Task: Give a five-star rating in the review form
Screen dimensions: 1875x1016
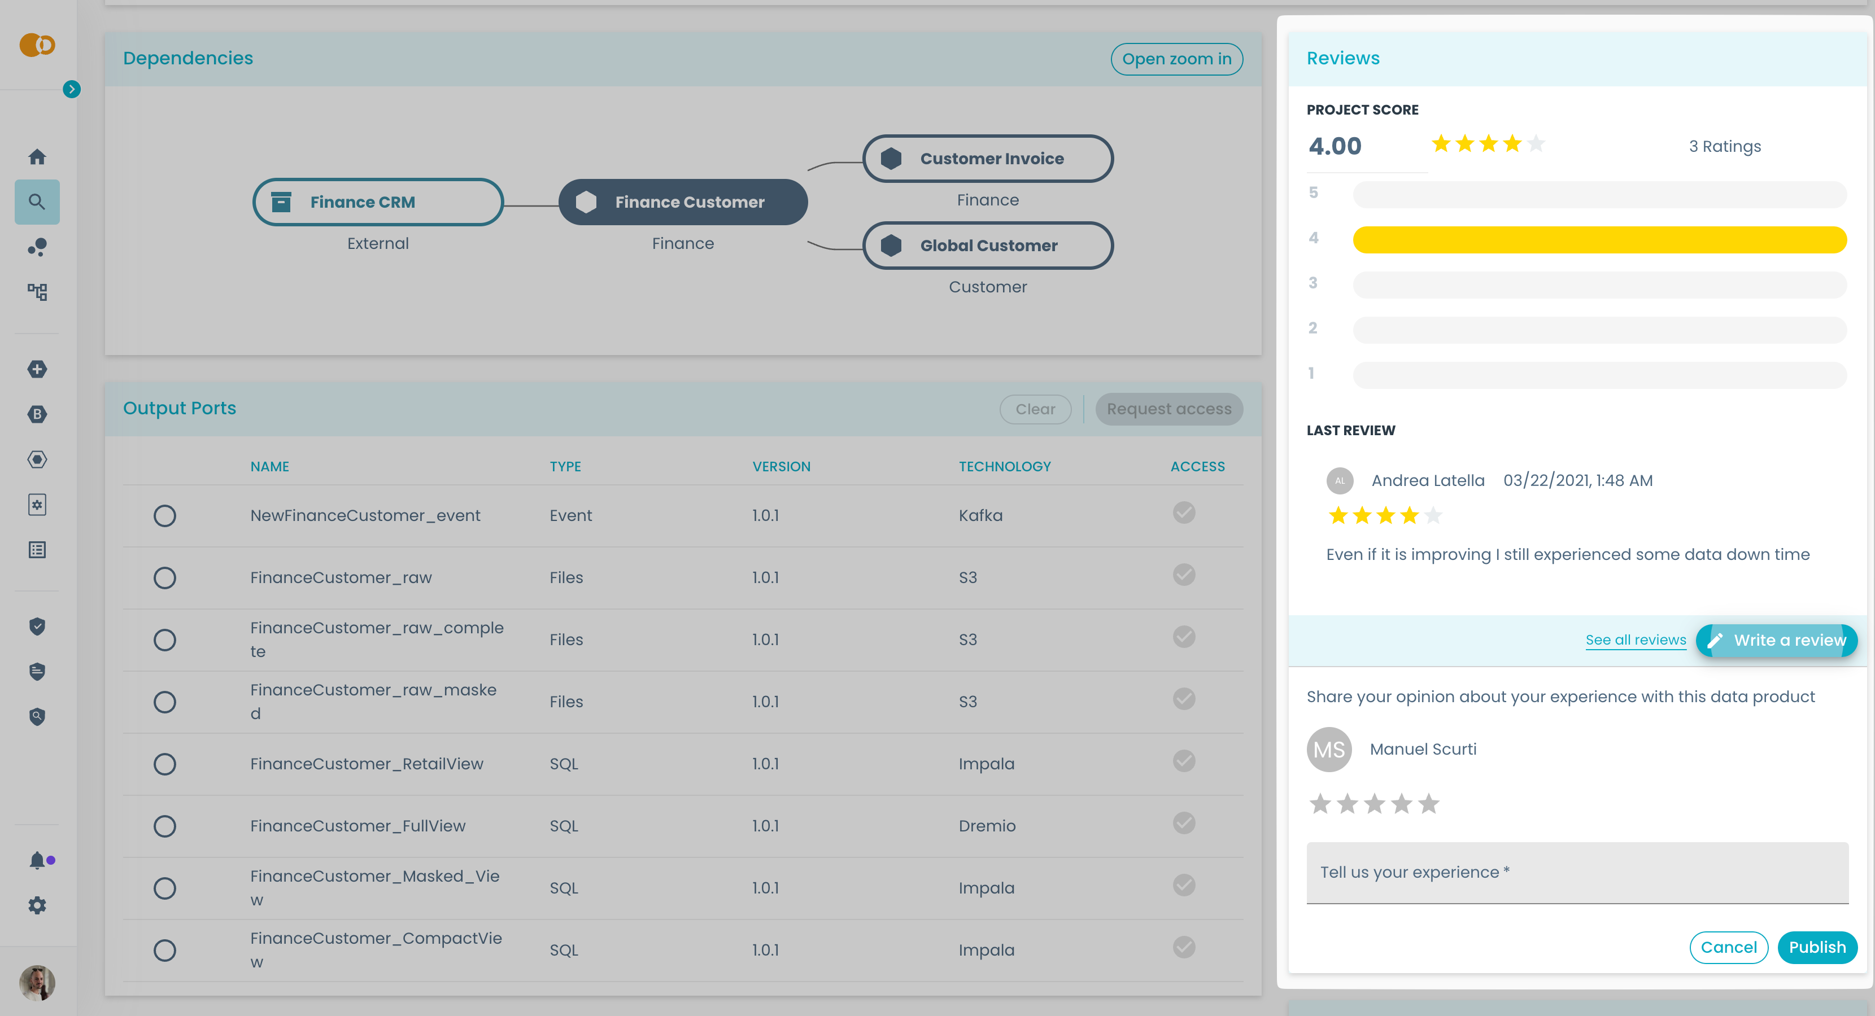Action: pos(1429,804)
